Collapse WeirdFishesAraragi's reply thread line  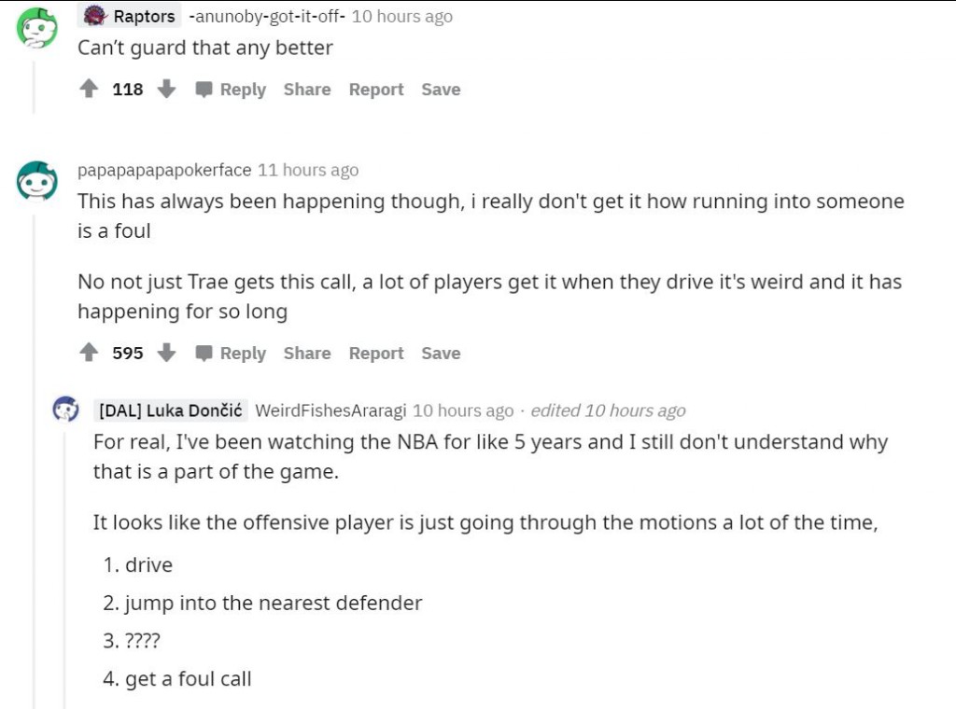click(x=64, y=560)
